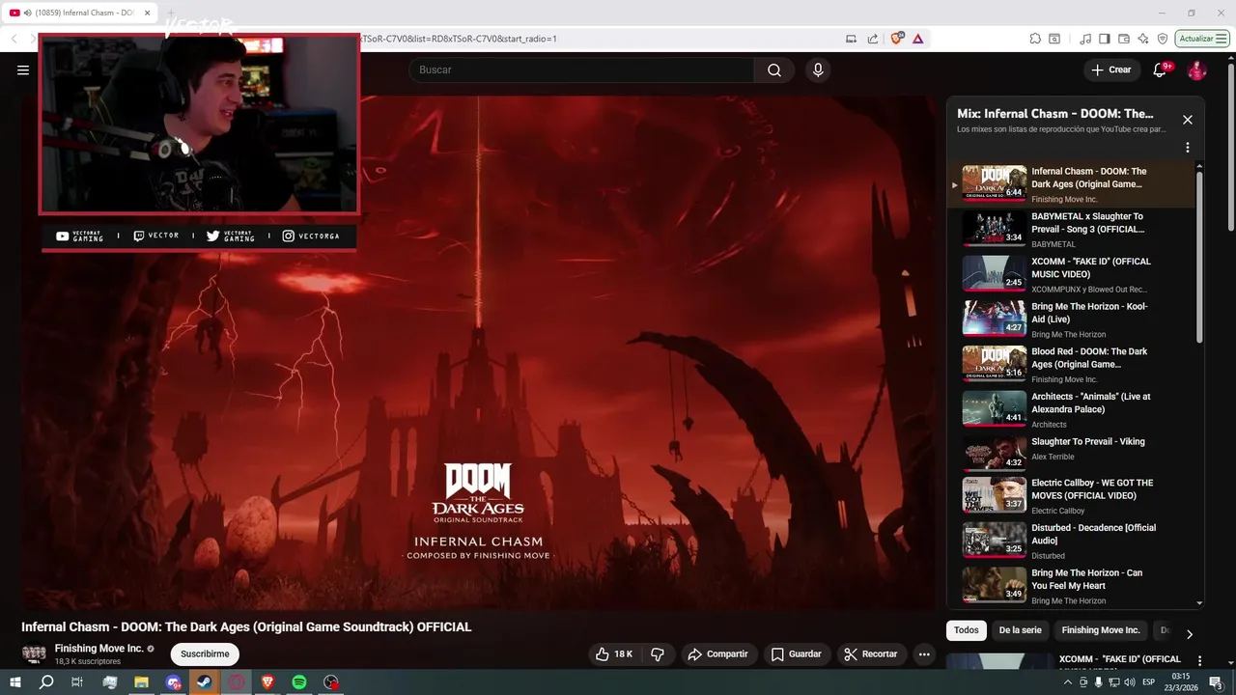Click the playlist scrollbar down arrow

[1200, 603]
